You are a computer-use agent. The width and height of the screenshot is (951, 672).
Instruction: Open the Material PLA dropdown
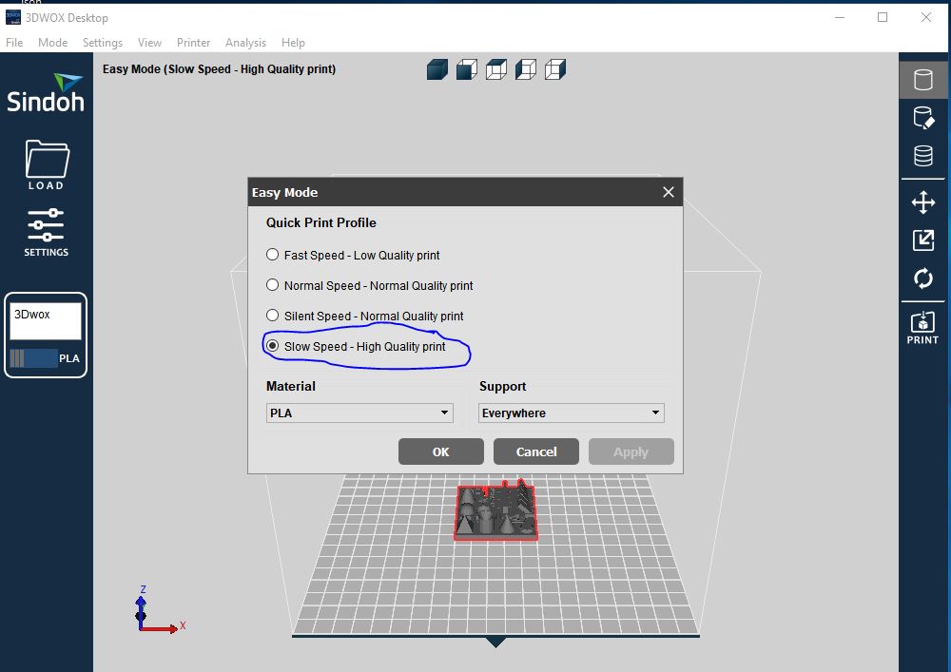(x=359, y=413)
